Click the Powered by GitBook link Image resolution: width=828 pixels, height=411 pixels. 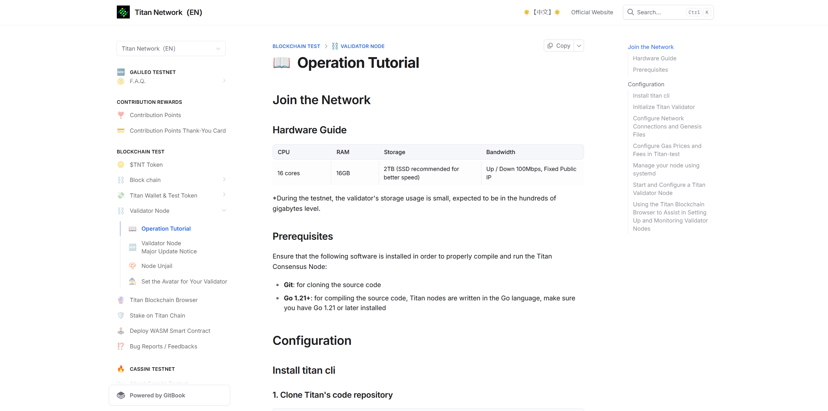click(x=169, y=395)
